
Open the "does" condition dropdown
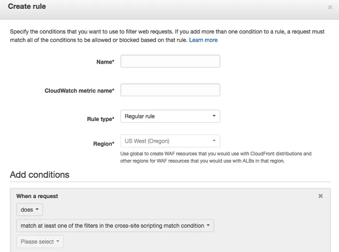point(30,210)
